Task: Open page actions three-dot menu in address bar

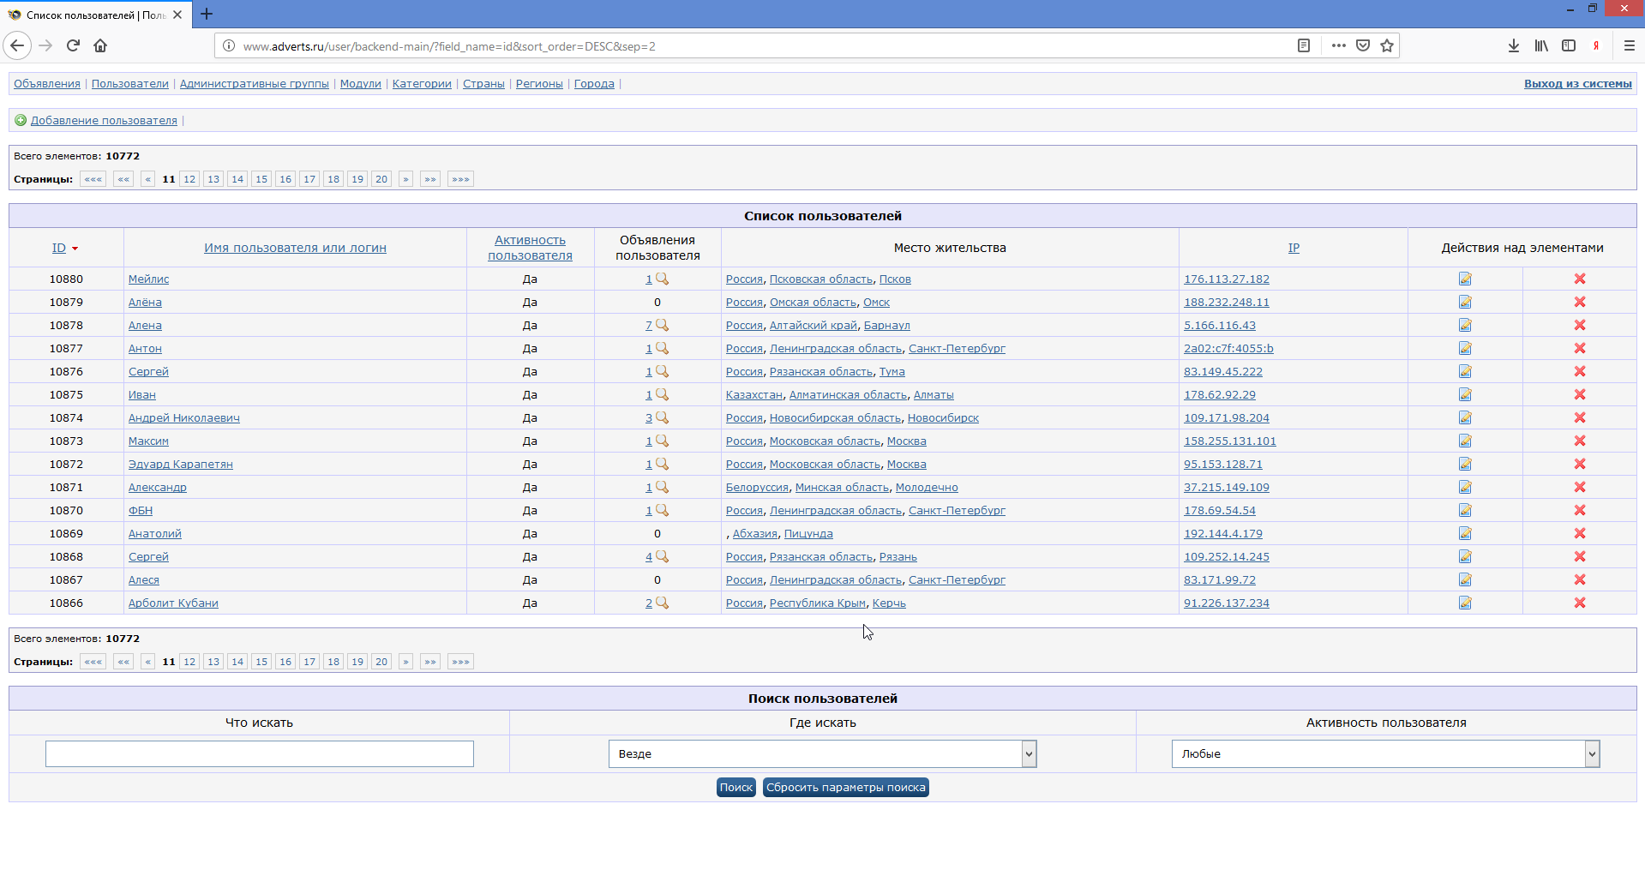Action: coord(1338,45)
